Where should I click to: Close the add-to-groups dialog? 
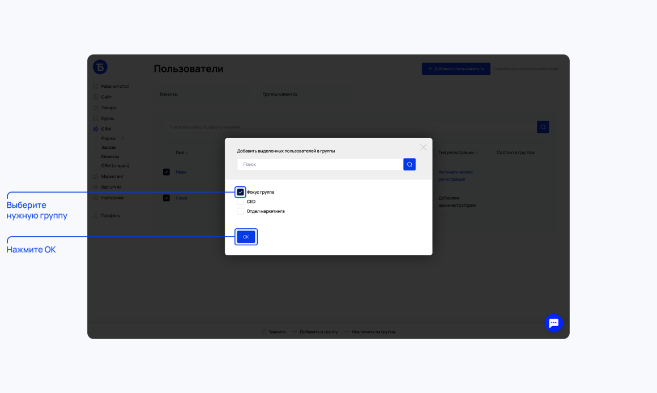pos(423,147)
